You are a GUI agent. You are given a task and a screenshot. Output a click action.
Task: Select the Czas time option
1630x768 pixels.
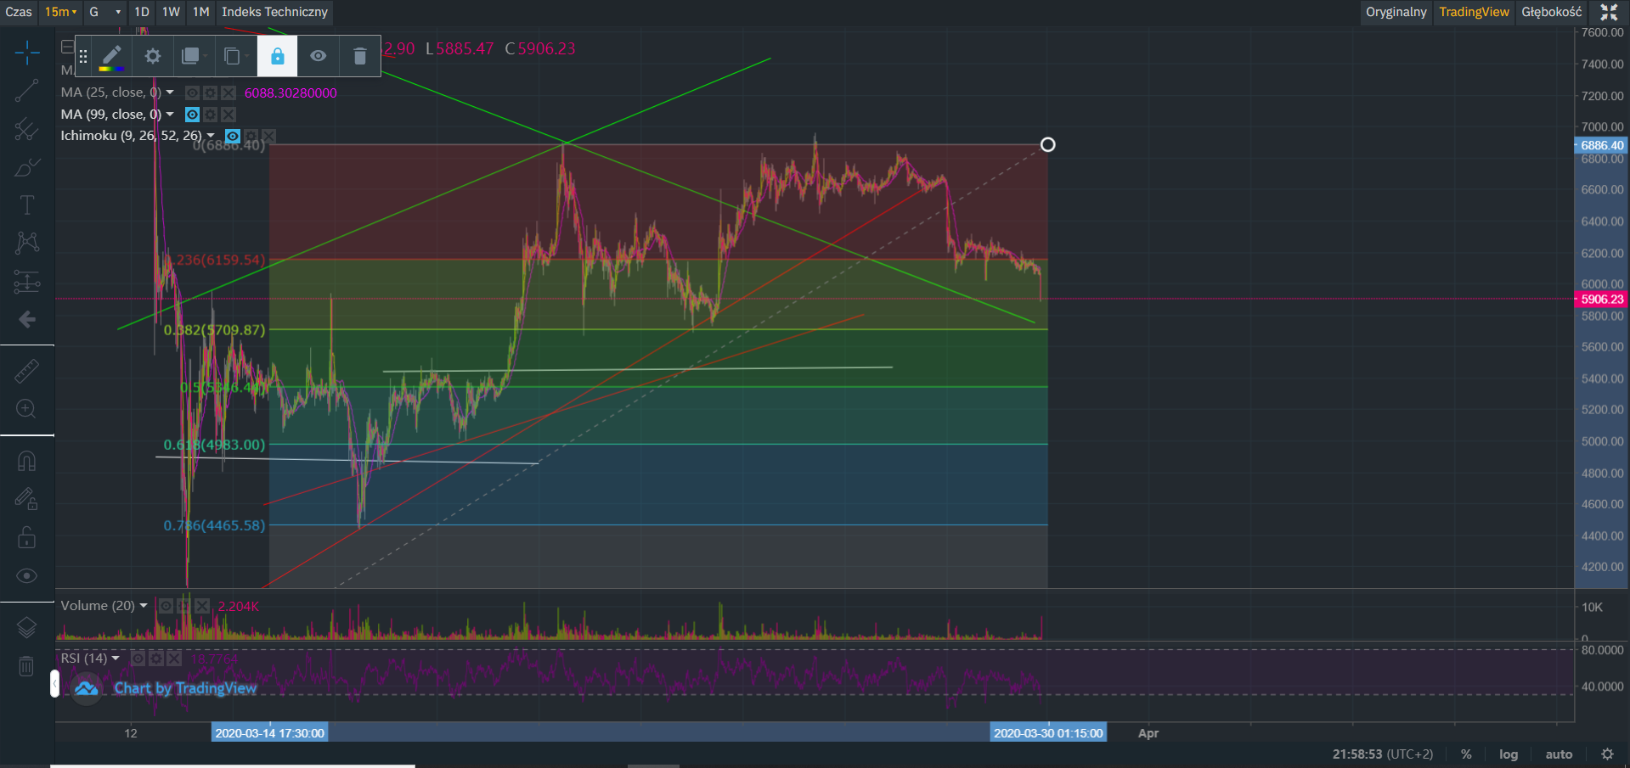tap(19, 12)
